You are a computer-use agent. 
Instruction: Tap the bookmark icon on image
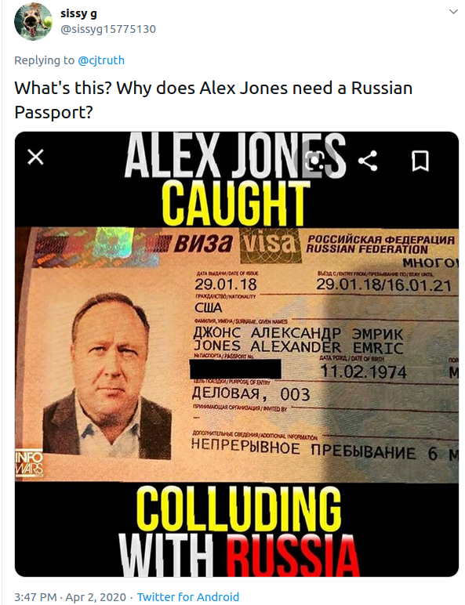click(420, 161)
